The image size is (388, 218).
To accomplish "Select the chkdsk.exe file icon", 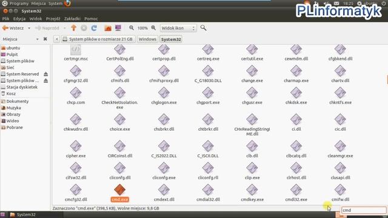I will pos(296,93).
